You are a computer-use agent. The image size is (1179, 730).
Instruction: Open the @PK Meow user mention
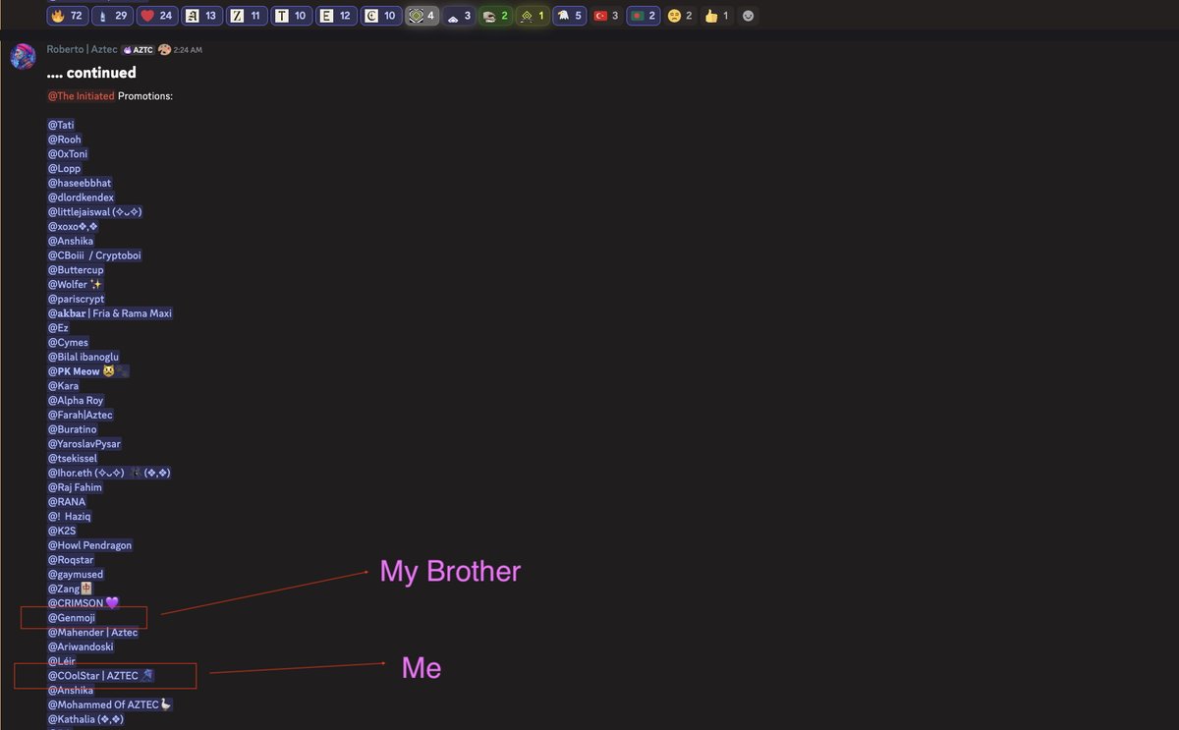[88, 371]
